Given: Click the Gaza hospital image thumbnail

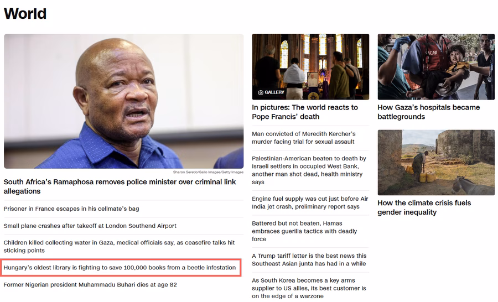Looking at the screenshot, I should point(436,67).
